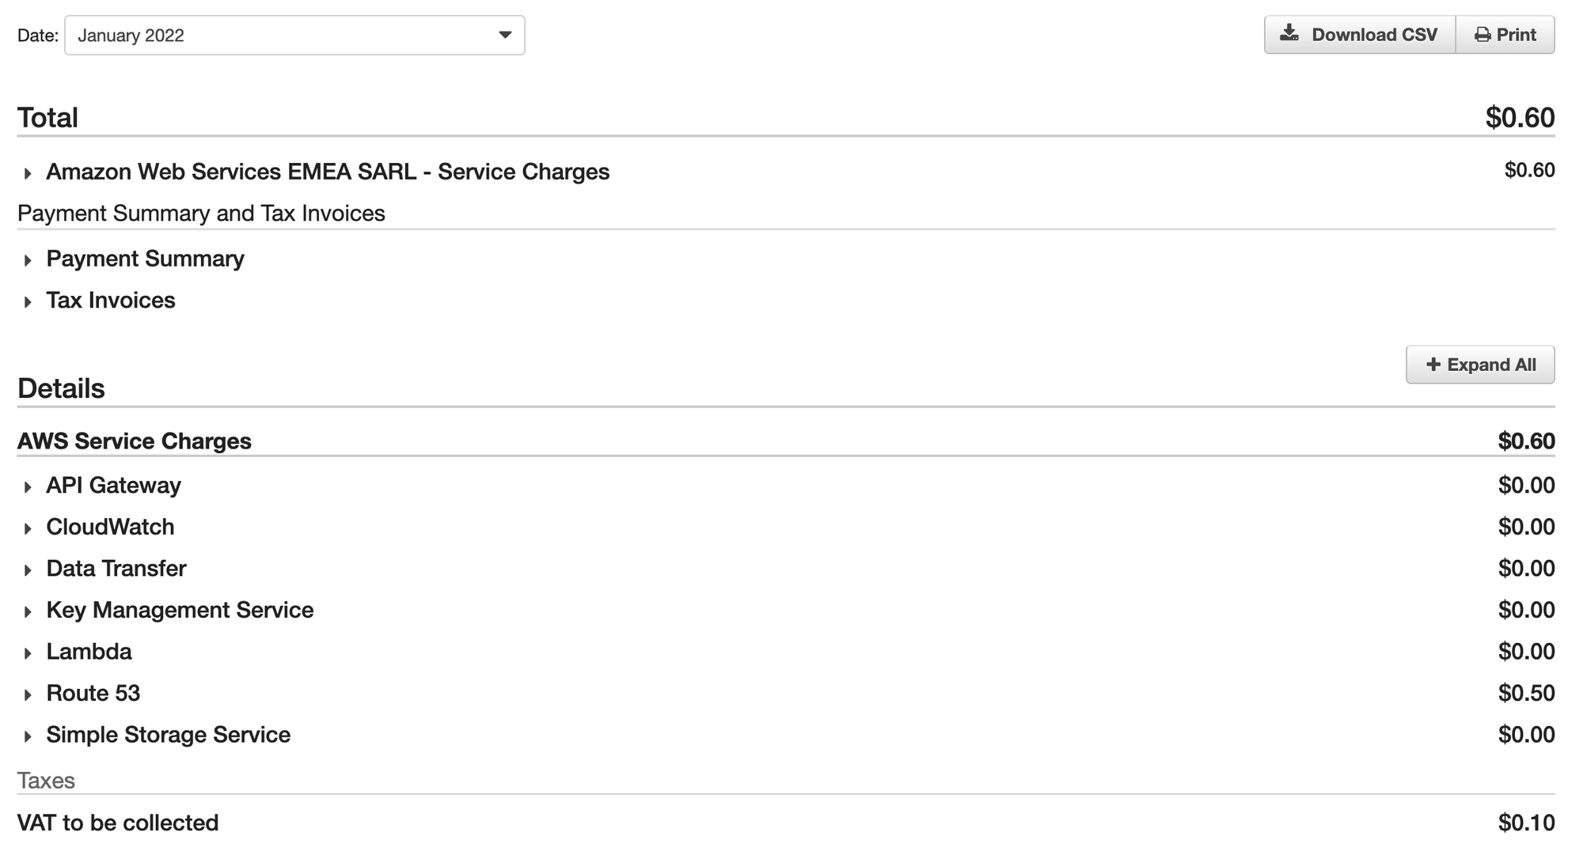
Task: Click the Download CSV icon
Action: tap(1289, 35)
